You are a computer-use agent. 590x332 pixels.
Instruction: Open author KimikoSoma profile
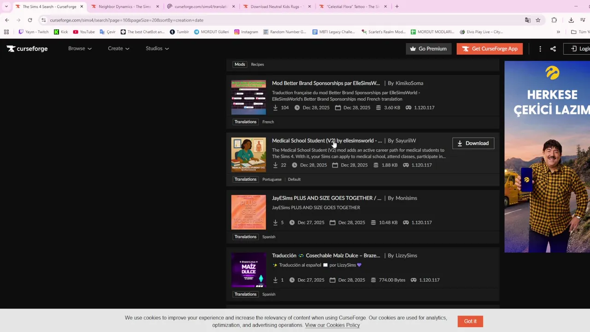[409, 83]
